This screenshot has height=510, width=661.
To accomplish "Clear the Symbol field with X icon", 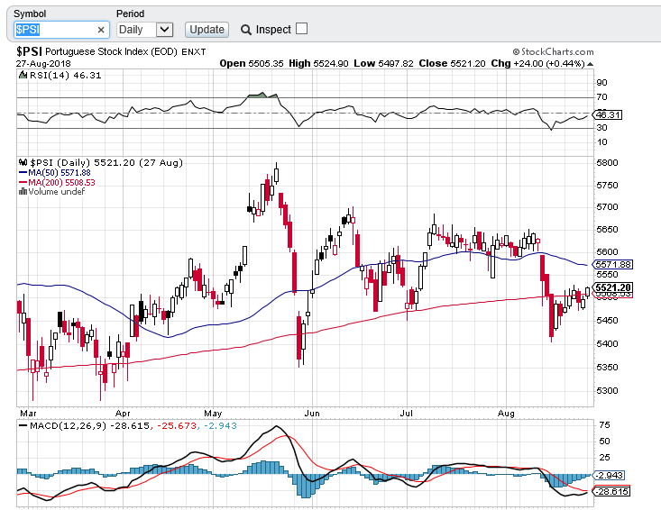I will tap(101, 30).
